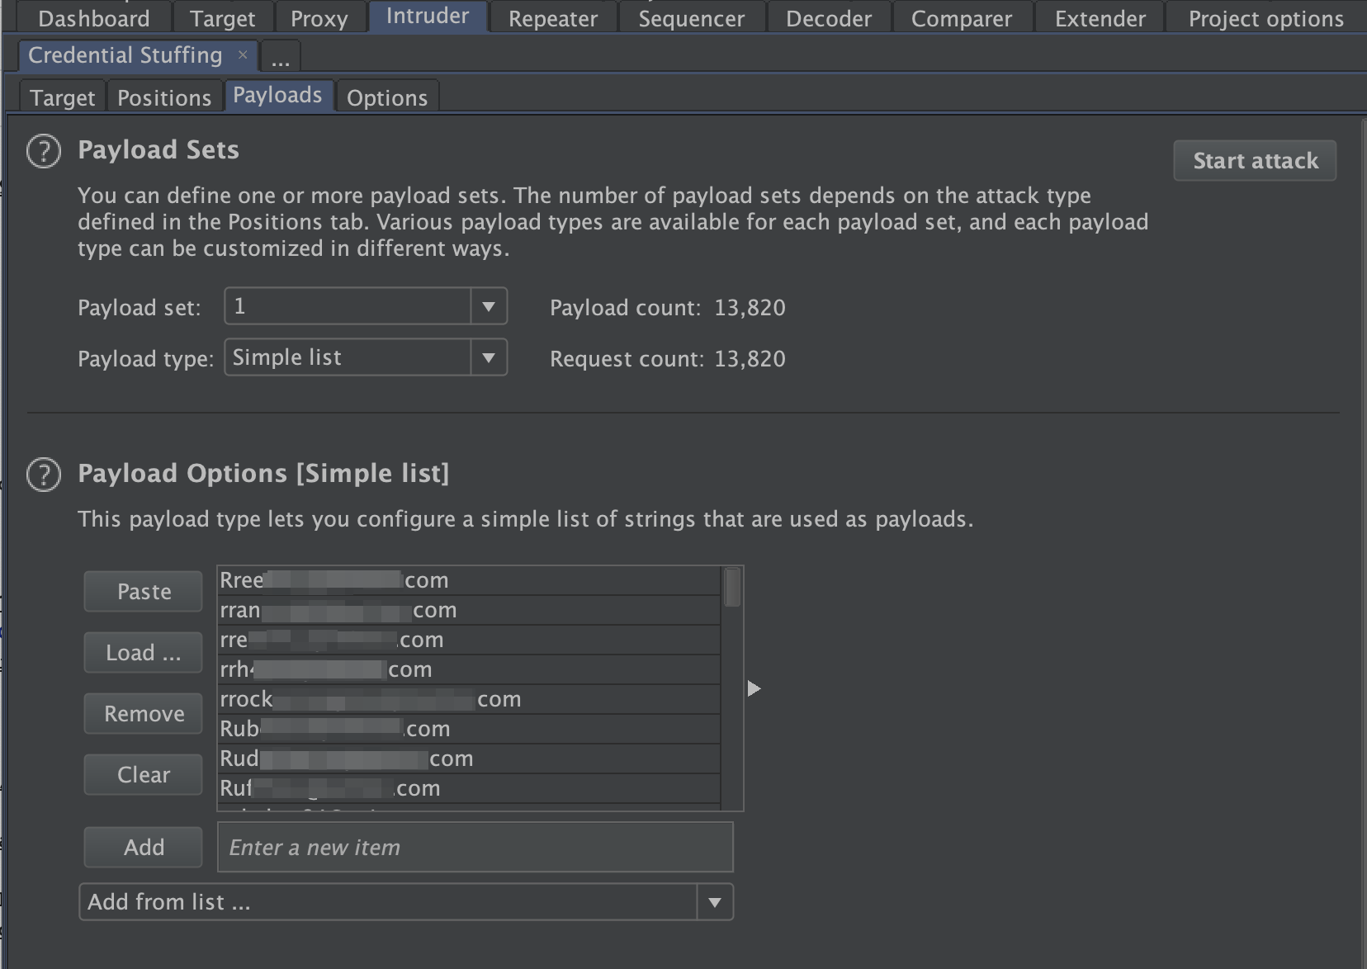Remove the selected payload item
Viewport: 1367px width, 969px height.
[144, 714]
